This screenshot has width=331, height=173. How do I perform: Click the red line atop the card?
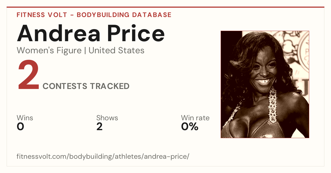(165, 7)
